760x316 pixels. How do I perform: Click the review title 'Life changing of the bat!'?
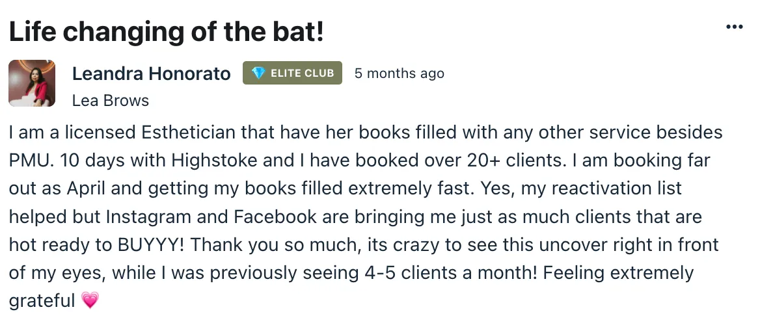[x=167, y=31]
